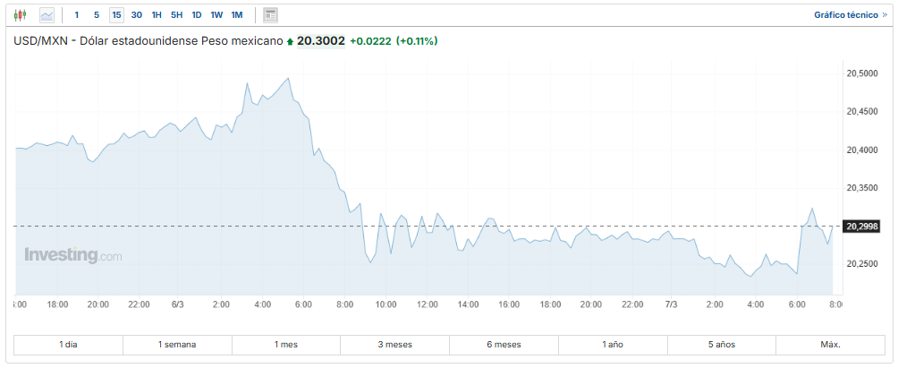The image size is (898, 368).
Task: Show the Máx. range
Action: click(x=830, y=345)
